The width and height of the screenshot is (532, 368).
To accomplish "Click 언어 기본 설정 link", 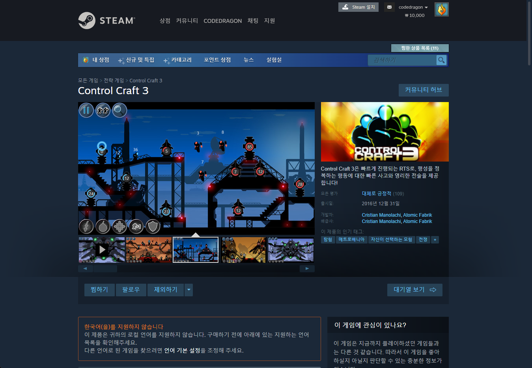I will pyautogui.click(x=182, y=350).
